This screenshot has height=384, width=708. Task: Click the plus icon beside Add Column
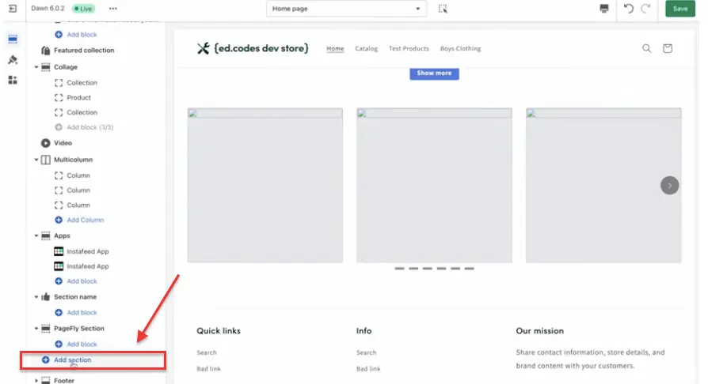(59, 220)
